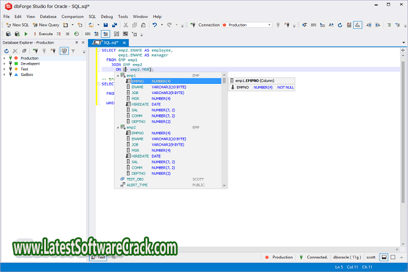Click the Undo arrow icon

[x=155, y=25]
